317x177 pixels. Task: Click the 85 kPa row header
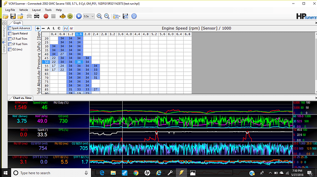pyautogui.click(x=46, y=89)
